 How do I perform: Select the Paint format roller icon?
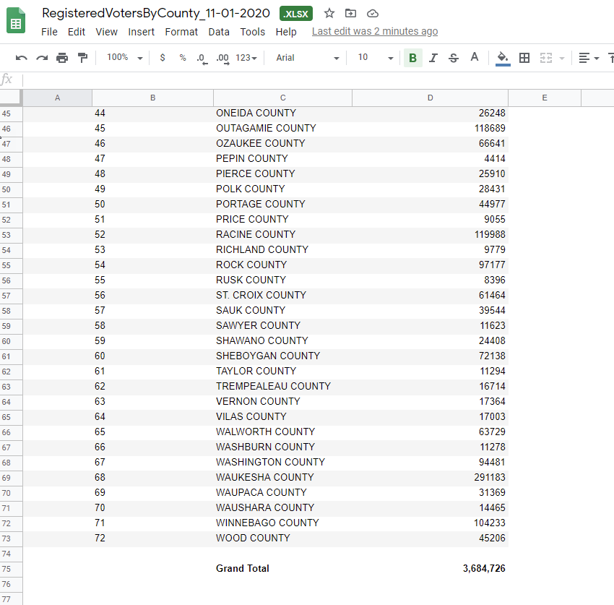82,58
